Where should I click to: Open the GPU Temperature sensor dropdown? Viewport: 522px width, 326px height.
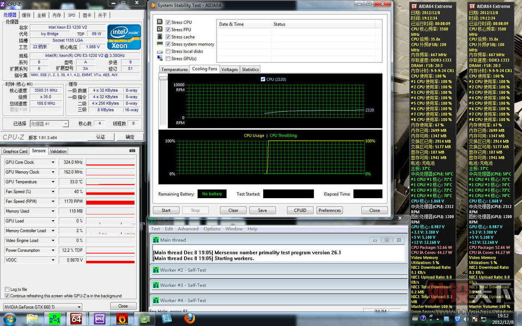53,182
